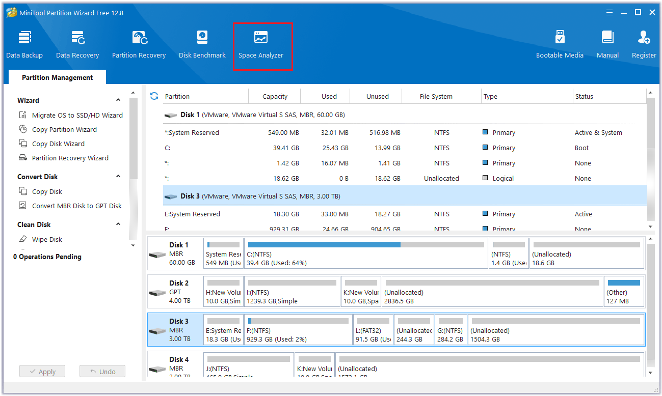Click the Migrate OS to SSD/HD Wizard icon

(23, 115)
